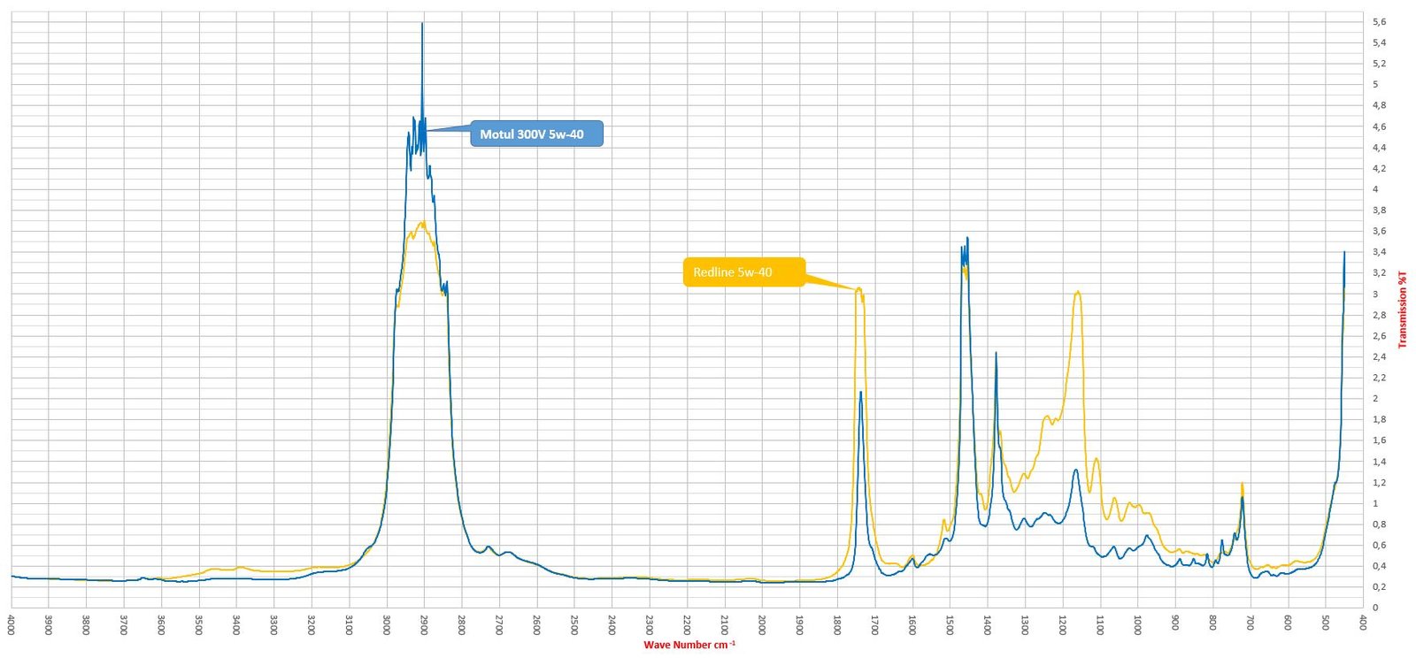Click the 'Transmission %T' axis title
Screen dimensions: 1416x658
coord(1403,310)
